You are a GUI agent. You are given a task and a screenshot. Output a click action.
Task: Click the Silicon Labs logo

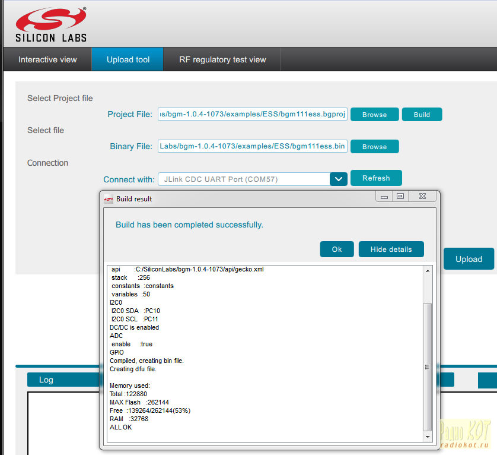tap(51, 24)
